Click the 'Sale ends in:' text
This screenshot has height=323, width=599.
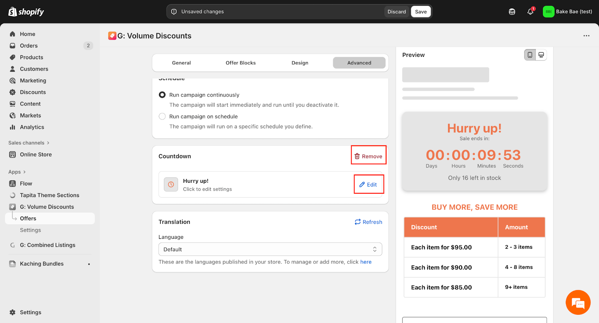coord(475,139)
